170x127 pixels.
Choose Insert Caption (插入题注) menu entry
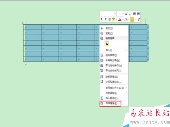pos(114,98)
